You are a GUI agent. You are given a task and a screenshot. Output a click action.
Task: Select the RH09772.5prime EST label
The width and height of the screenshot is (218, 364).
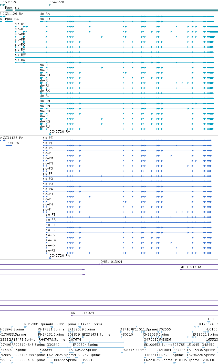point(64,360)
